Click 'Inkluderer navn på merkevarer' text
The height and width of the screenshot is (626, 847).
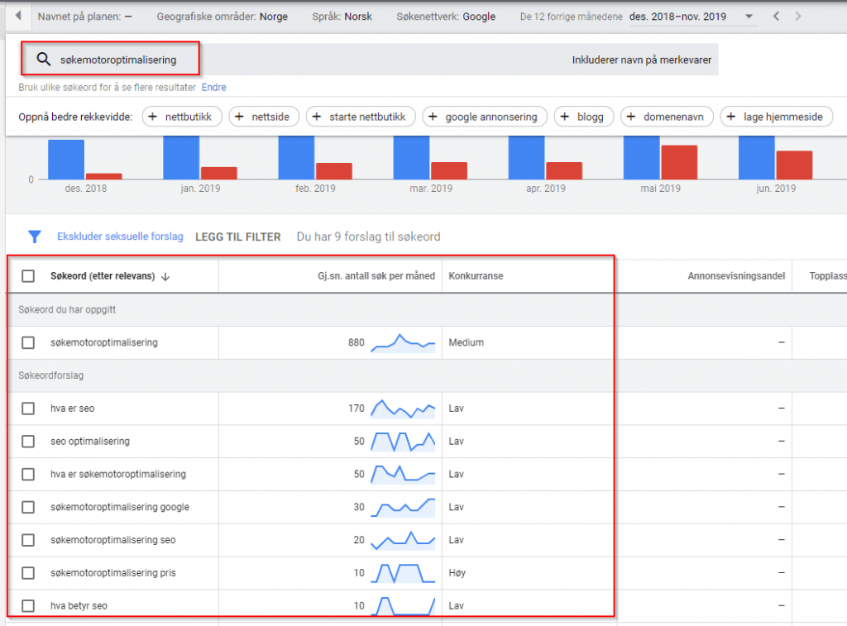coord(642,60)
